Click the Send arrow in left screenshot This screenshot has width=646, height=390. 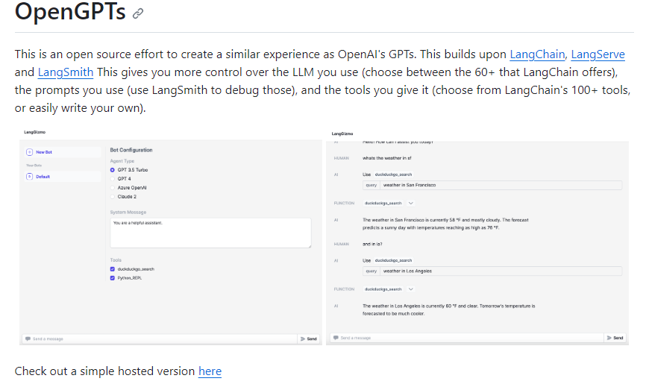pyautogui.click(x=304, y=339)
